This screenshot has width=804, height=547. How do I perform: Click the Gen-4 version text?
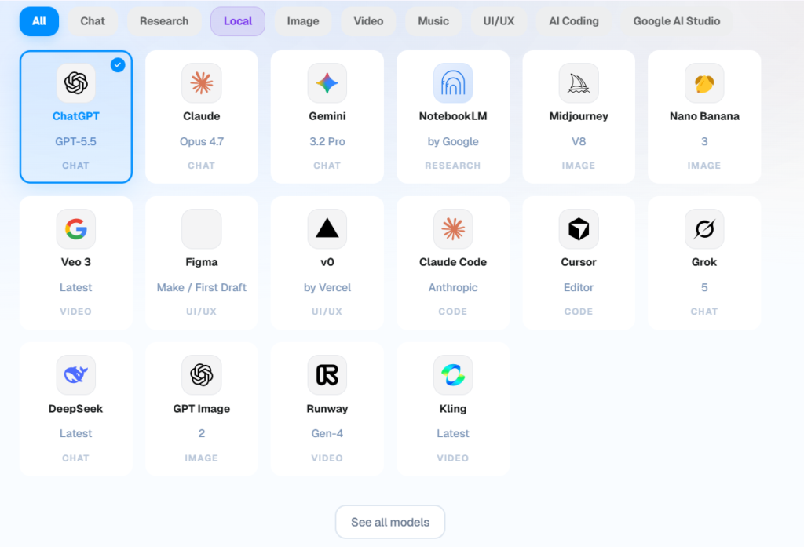(x=327, y=434)
